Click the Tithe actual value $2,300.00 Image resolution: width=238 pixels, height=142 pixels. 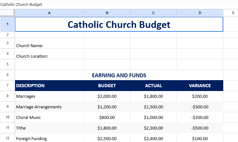click(153, 128)
